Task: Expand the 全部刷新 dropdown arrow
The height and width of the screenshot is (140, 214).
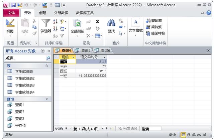Action: (x=77, y=36)
